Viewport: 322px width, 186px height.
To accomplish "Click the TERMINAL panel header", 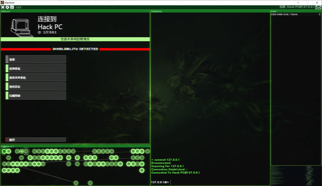I will tap(210, 12).
